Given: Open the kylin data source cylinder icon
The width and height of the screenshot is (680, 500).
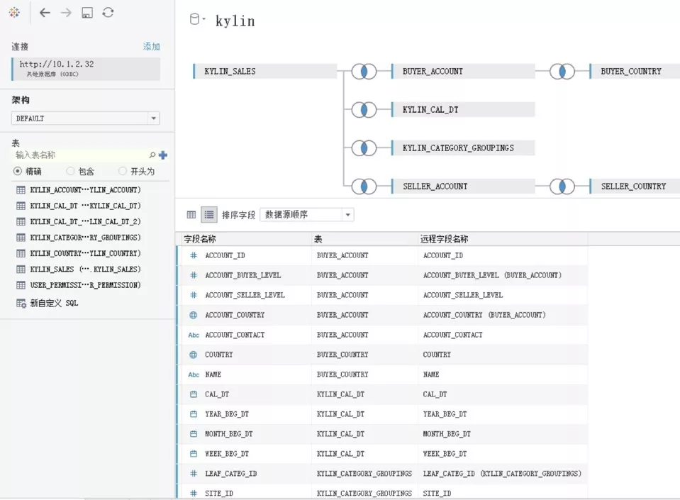Looking at the screenshot, I should click(x=195, y=19).
